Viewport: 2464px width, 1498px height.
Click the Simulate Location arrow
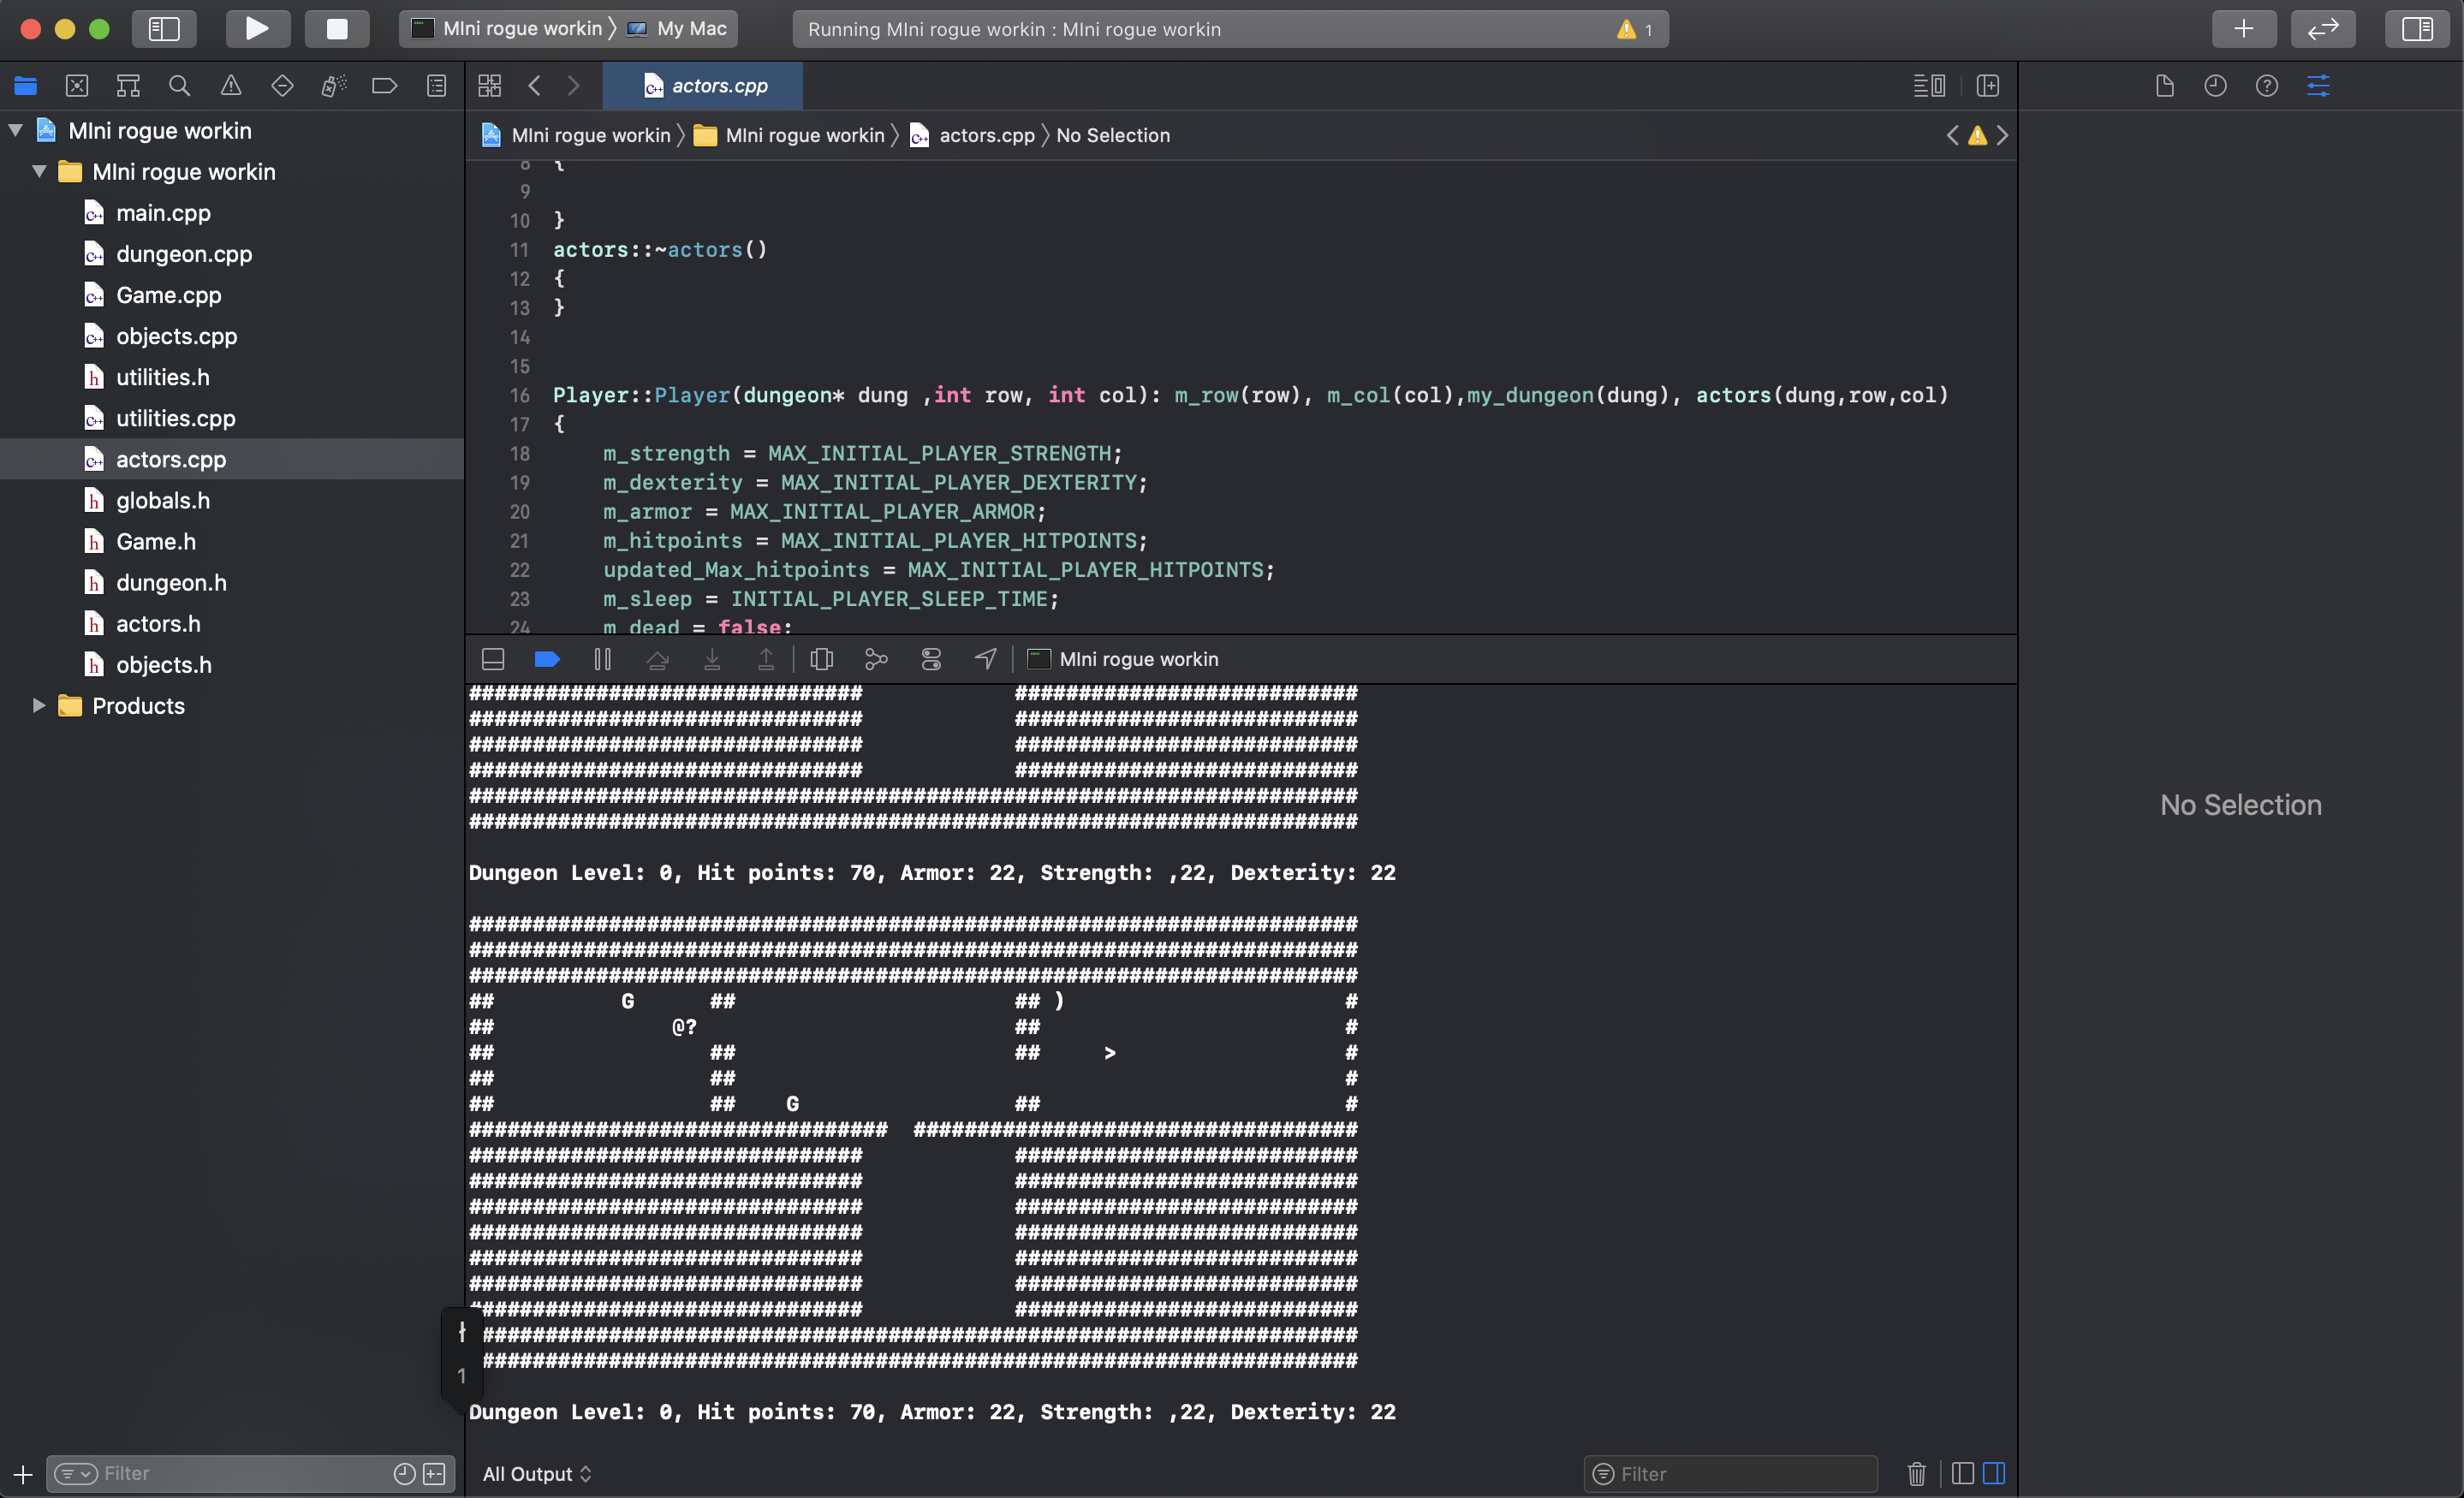coord(985,659)
